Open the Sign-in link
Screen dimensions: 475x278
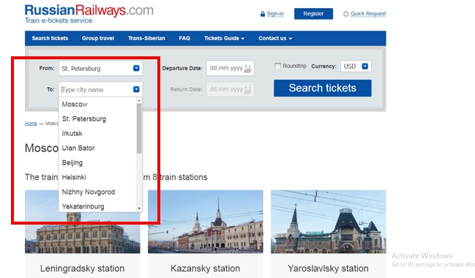(275, 14)
